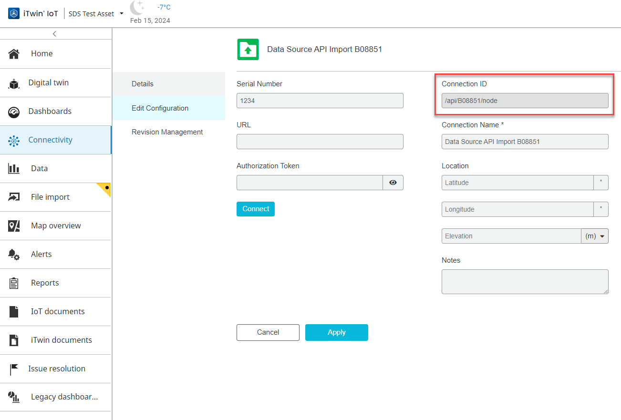Select the Data bar chart icon

[x=14, y=169]
